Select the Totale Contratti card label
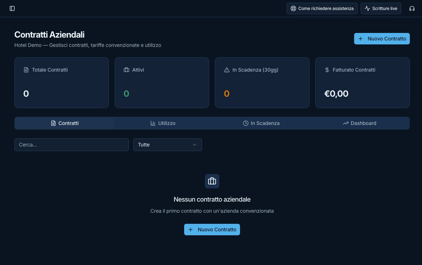 click(50, 70)
